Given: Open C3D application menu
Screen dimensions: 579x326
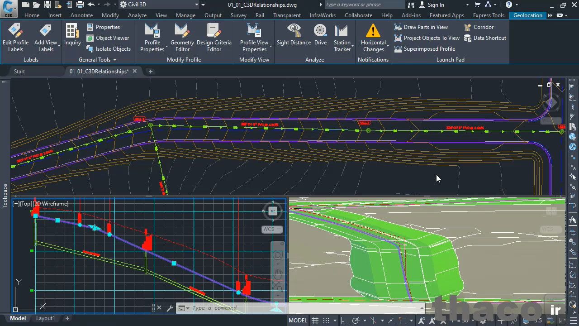Looking at the screenshot, I should click(x=9, y=8).
